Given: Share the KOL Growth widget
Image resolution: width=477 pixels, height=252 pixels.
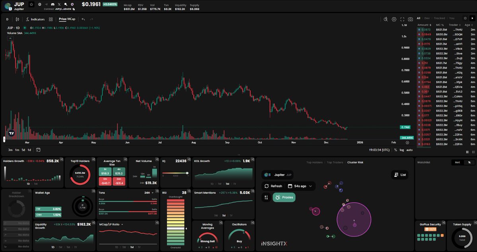Looking at the screenshot, I should point(253,159).
